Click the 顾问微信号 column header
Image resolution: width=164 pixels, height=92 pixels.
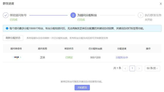(x=16, y=49)
